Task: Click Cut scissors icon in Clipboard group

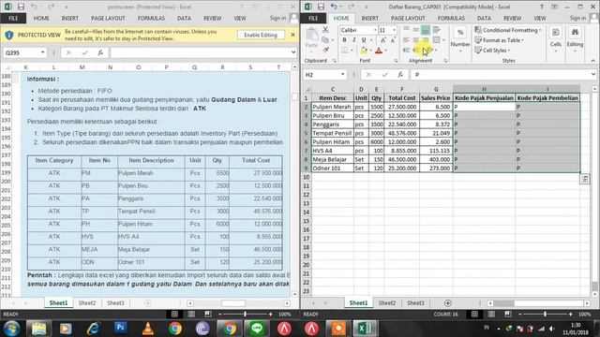Action: (325, 30)
